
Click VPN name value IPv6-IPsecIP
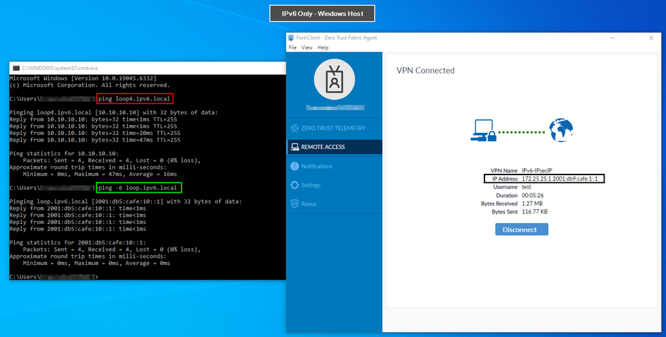coord(537,170)
